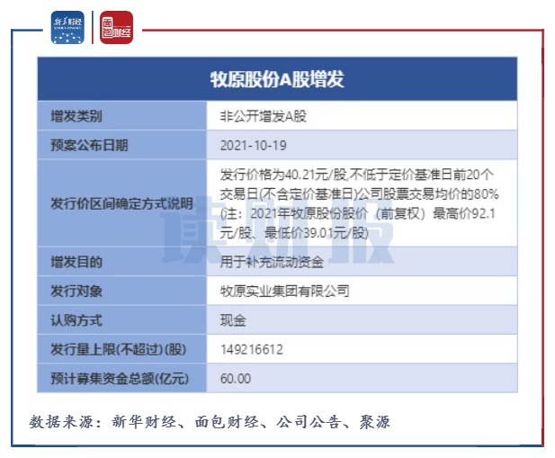
Task: Select the row label 发行对象
Action: pos(76,291)
